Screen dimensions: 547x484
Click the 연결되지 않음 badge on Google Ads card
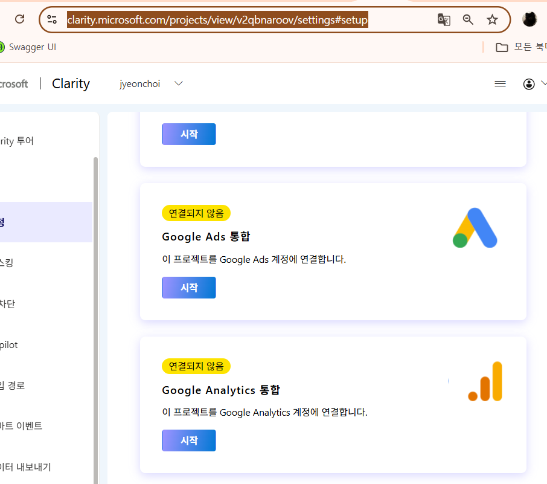pyautogui.click(x=196, y=213)
